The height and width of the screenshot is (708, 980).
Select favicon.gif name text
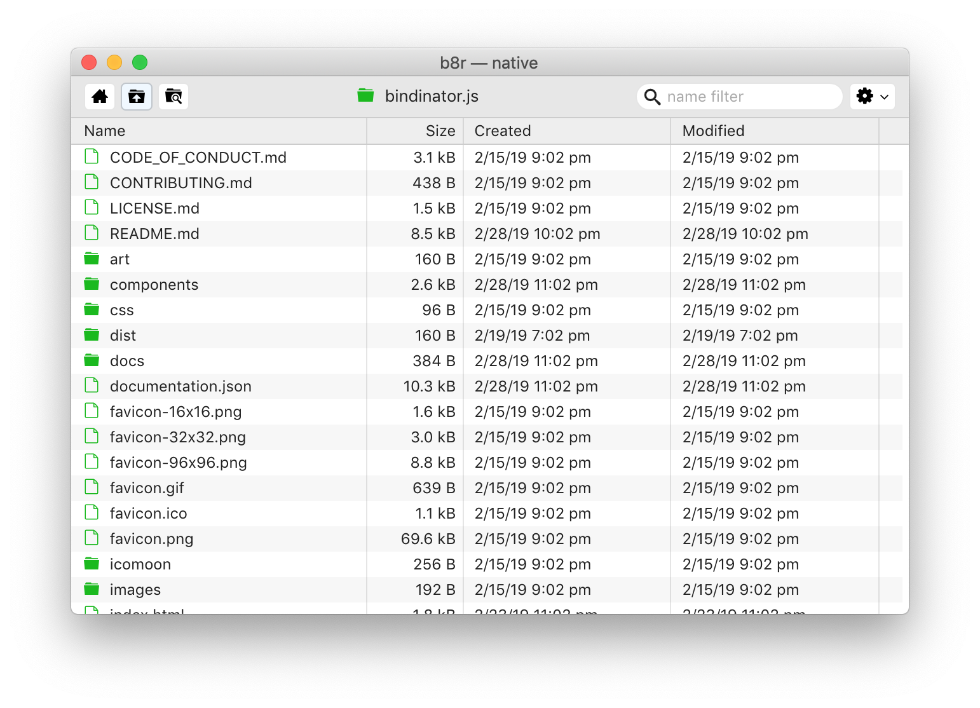pyautogui.click(x=147, y=488)
